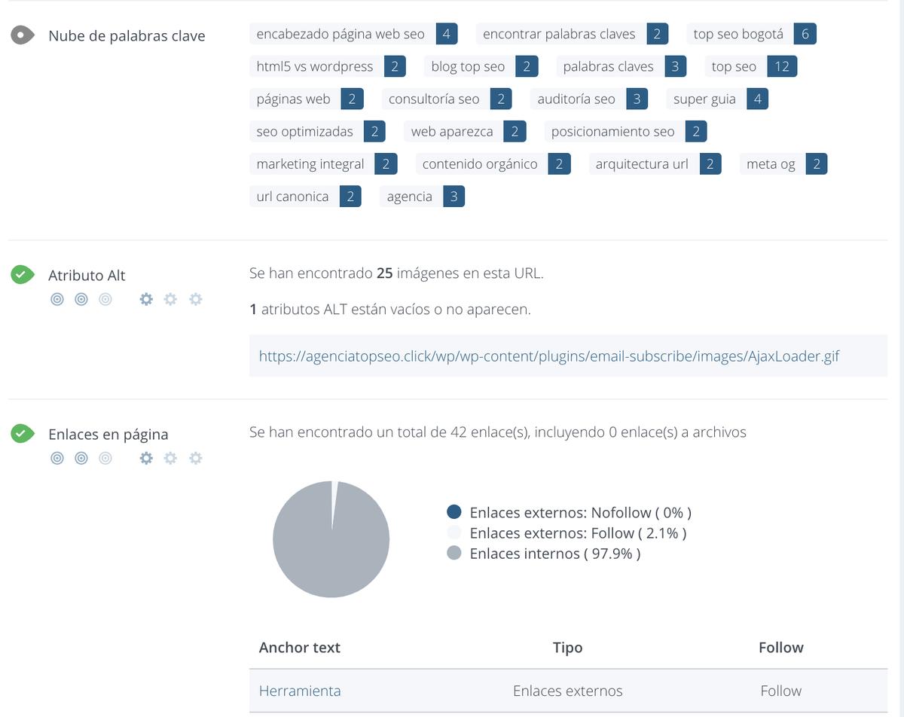Screen dimensions: 904x717
Task: Open the AjaxLoader.gif image URL link
Action: point(548,355)
